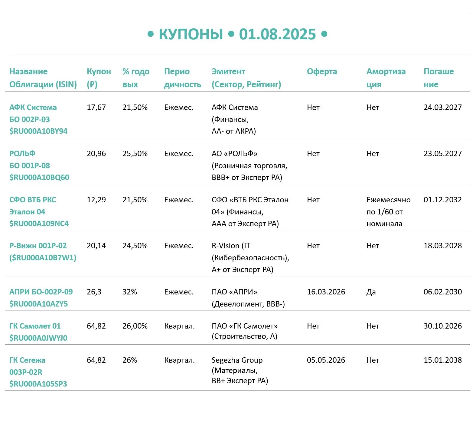Click "Квартал." in the ГК Сегежа row
Screen dimensions: 476x424
[x=179, y=360]
